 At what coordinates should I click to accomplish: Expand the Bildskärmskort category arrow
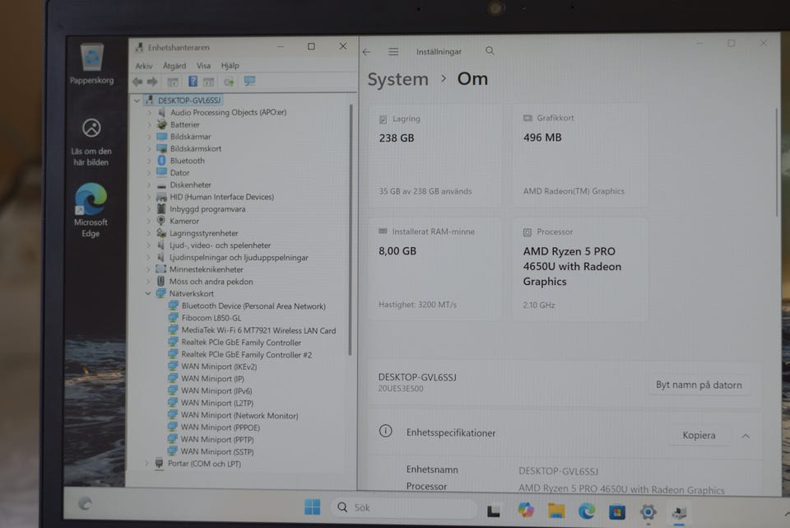coord(149,149)
